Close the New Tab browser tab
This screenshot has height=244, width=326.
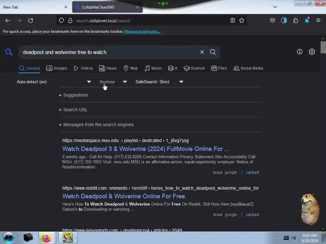[66, 7]
